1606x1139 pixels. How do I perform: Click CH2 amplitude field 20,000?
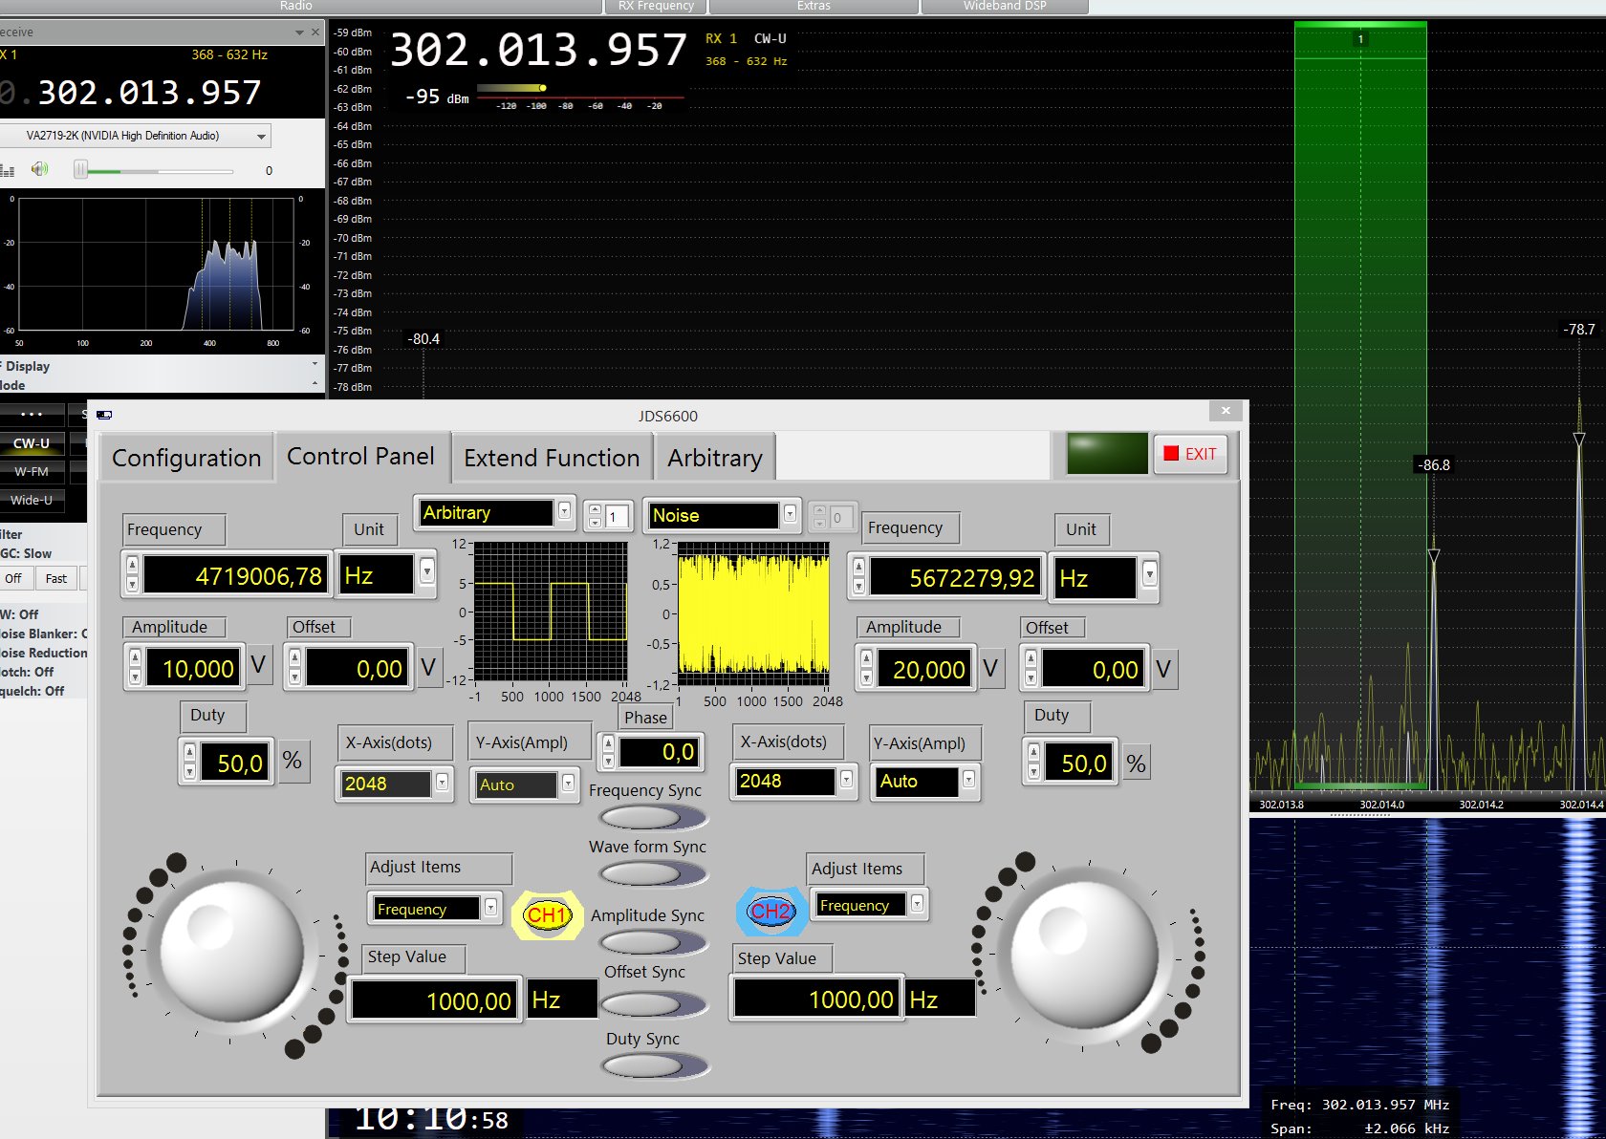point(924,670)
